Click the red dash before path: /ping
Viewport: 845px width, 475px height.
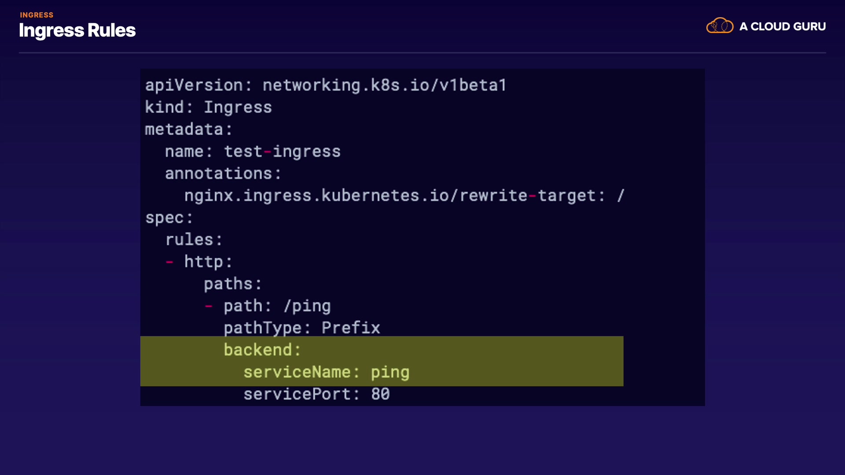tap(209, 306)
